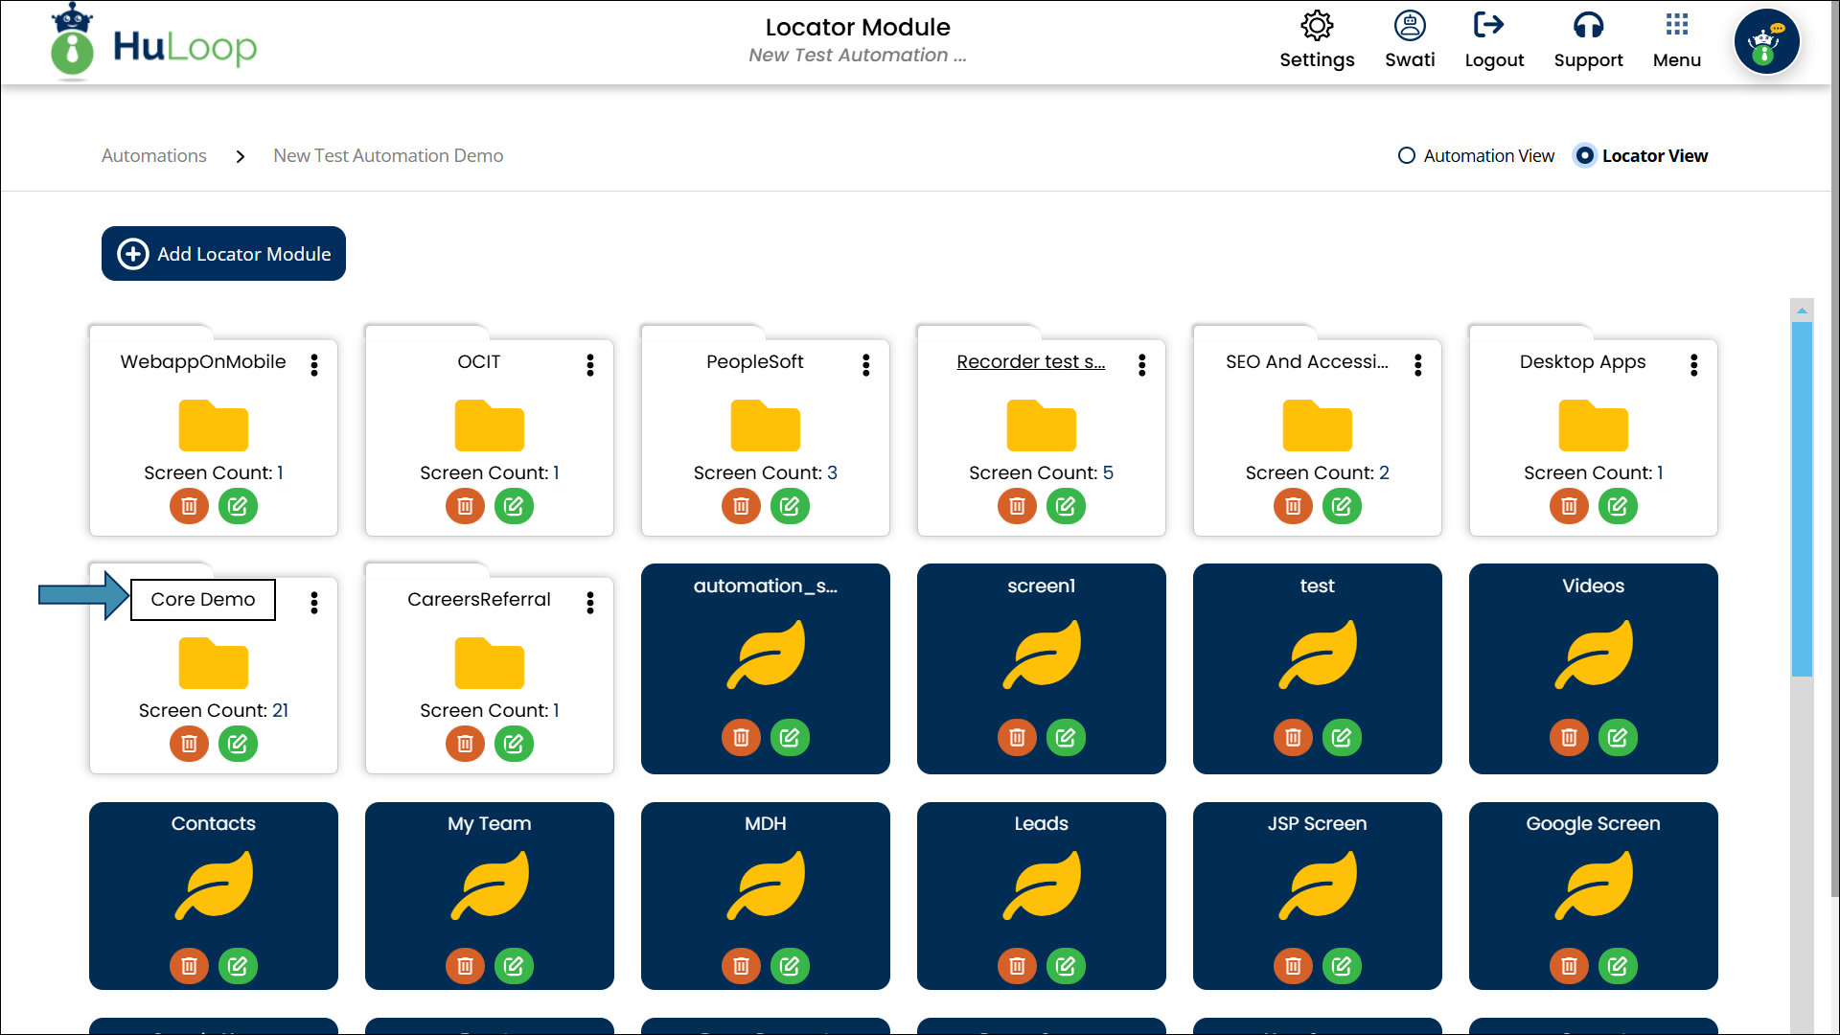Delete the WebappOnMobile module
1840x1035 pixels.
point(189,506)
